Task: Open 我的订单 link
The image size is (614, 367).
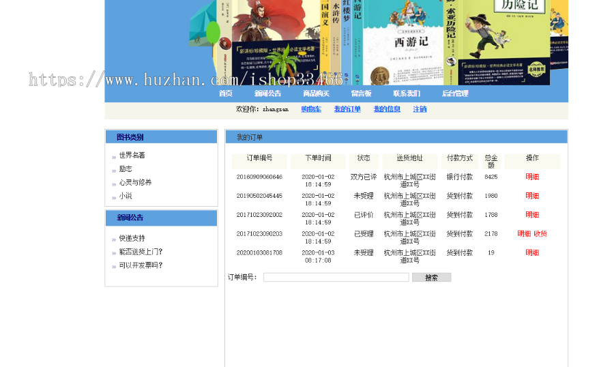Action: coord(347,109)
